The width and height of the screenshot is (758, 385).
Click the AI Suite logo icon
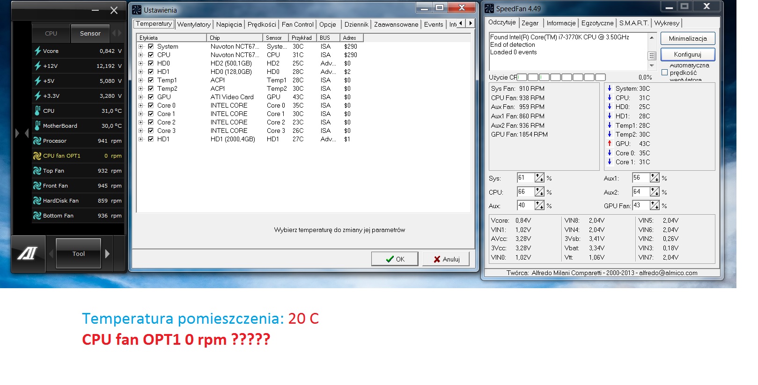point(27,253)
